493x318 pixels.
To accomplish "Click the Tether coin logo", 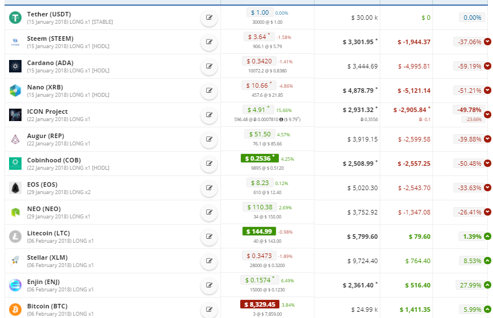I will [15, 18].
